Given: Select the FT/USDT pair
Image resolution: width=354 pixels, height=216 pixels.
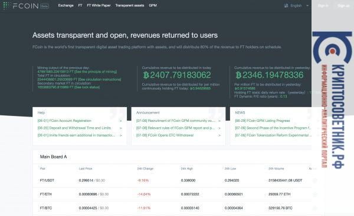Looking at the screenshot, I should click(x=47, y=181).
